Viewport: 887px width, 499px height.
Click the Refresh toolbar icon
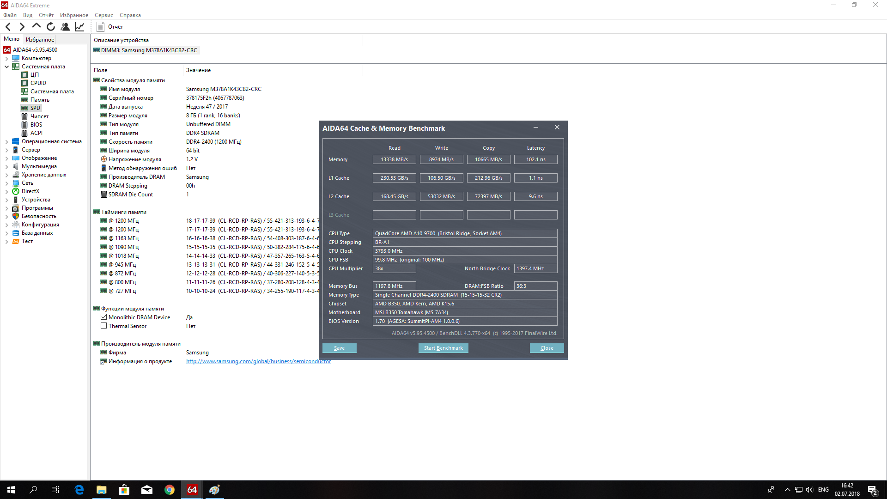coord(51,27)
